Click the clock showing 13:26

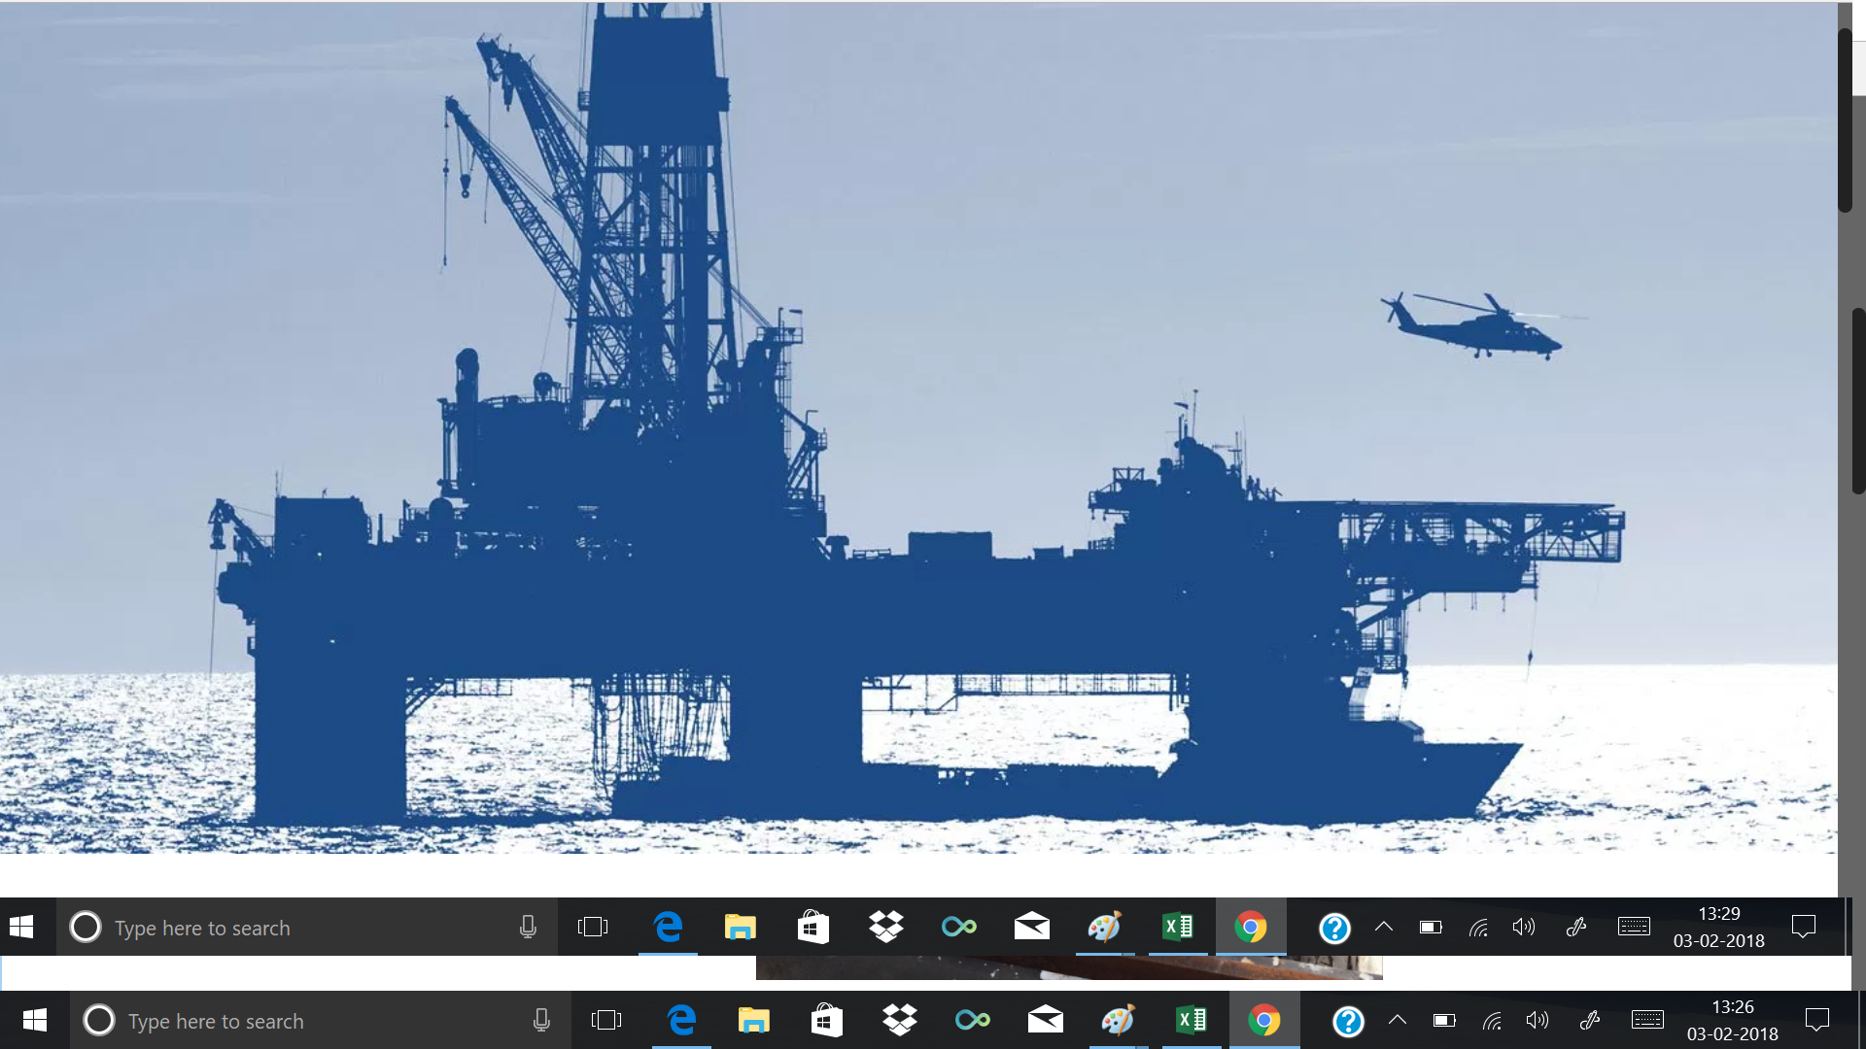click(1732, 1020)
